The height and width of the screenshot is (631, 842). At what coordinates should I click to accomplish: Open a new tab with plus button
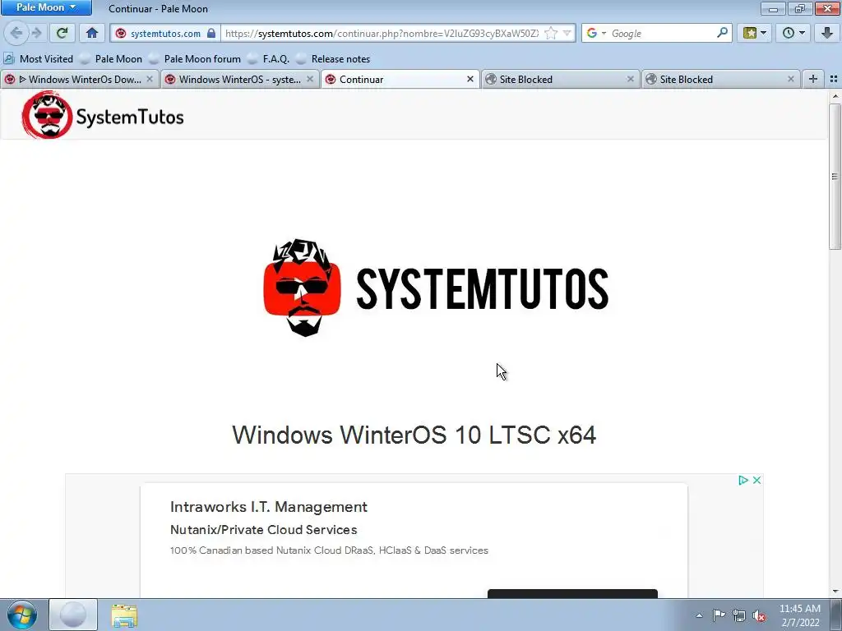813,79
